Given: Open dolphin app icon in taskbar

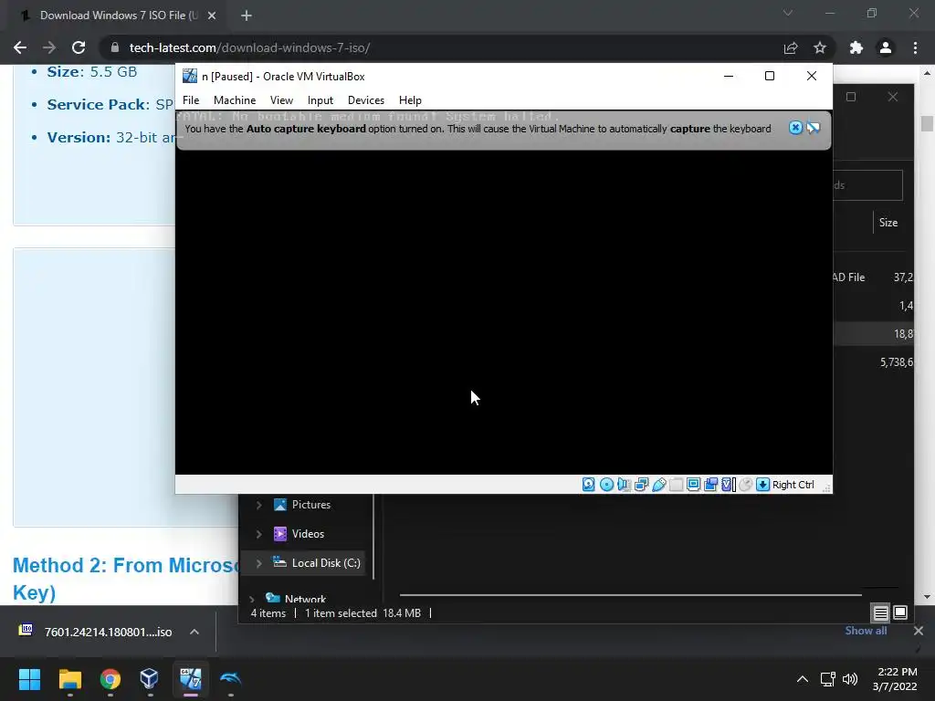Looking at the screenshot, I should (231, 679).
